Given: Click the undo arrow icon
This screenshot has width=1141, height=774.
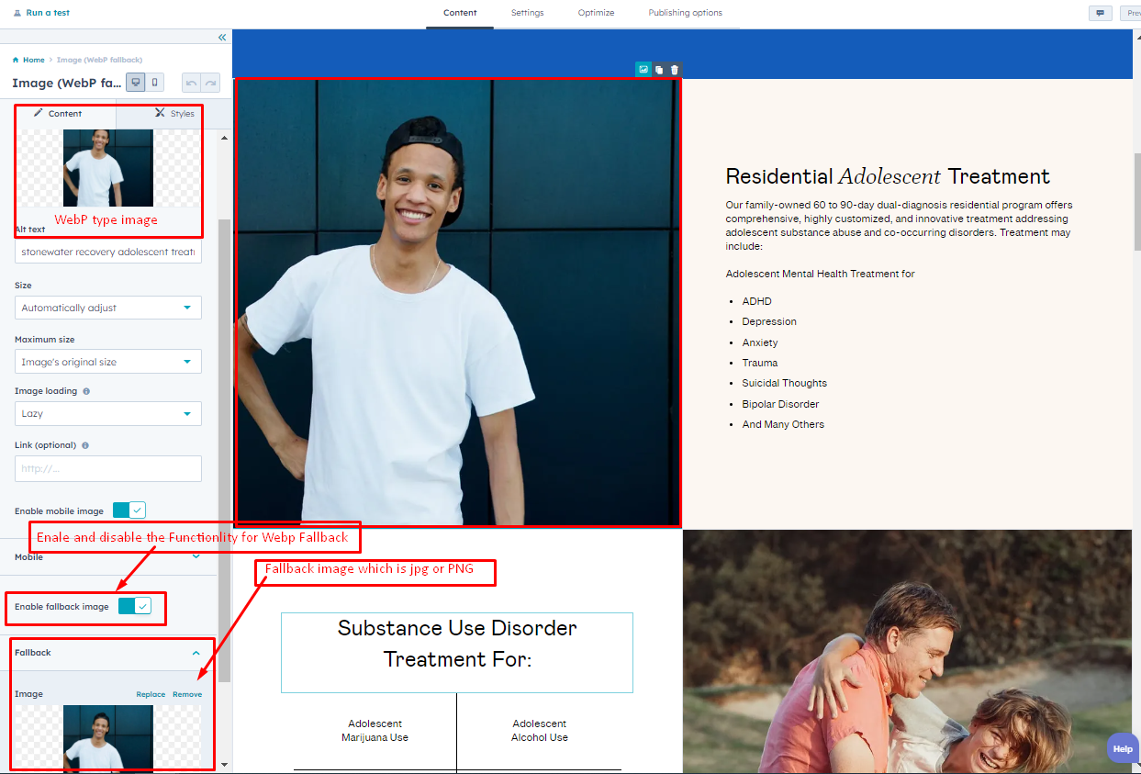Looking at the screenshot, I should click(193, 82).
